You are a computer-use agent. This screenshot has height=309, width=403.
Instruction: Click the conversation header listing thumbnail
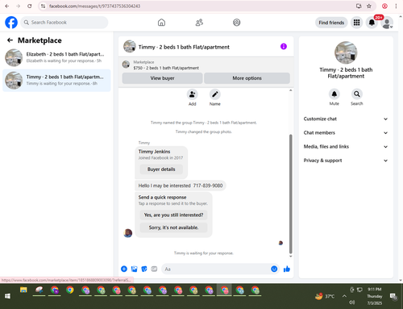pyautogui.click(x=130, y=47)
